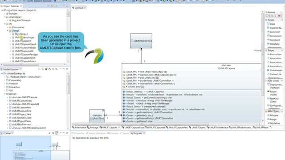Select the UMLRTRtsInterface class box in diagram
Viewport: 285px width, 160px height.
coord(141,41)
